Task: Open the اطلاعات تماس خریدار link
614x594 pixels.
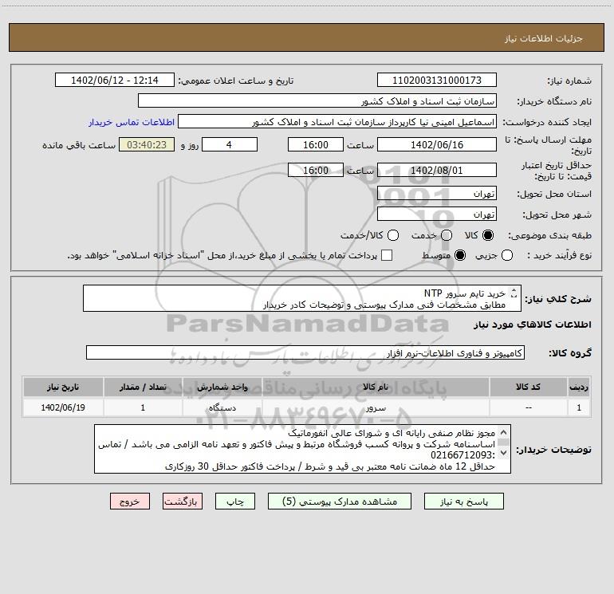Action: coord(132,122)
